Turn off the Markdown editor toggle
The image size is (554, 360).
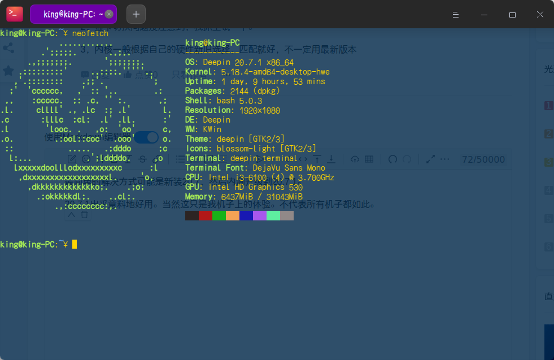click(146, 137)
